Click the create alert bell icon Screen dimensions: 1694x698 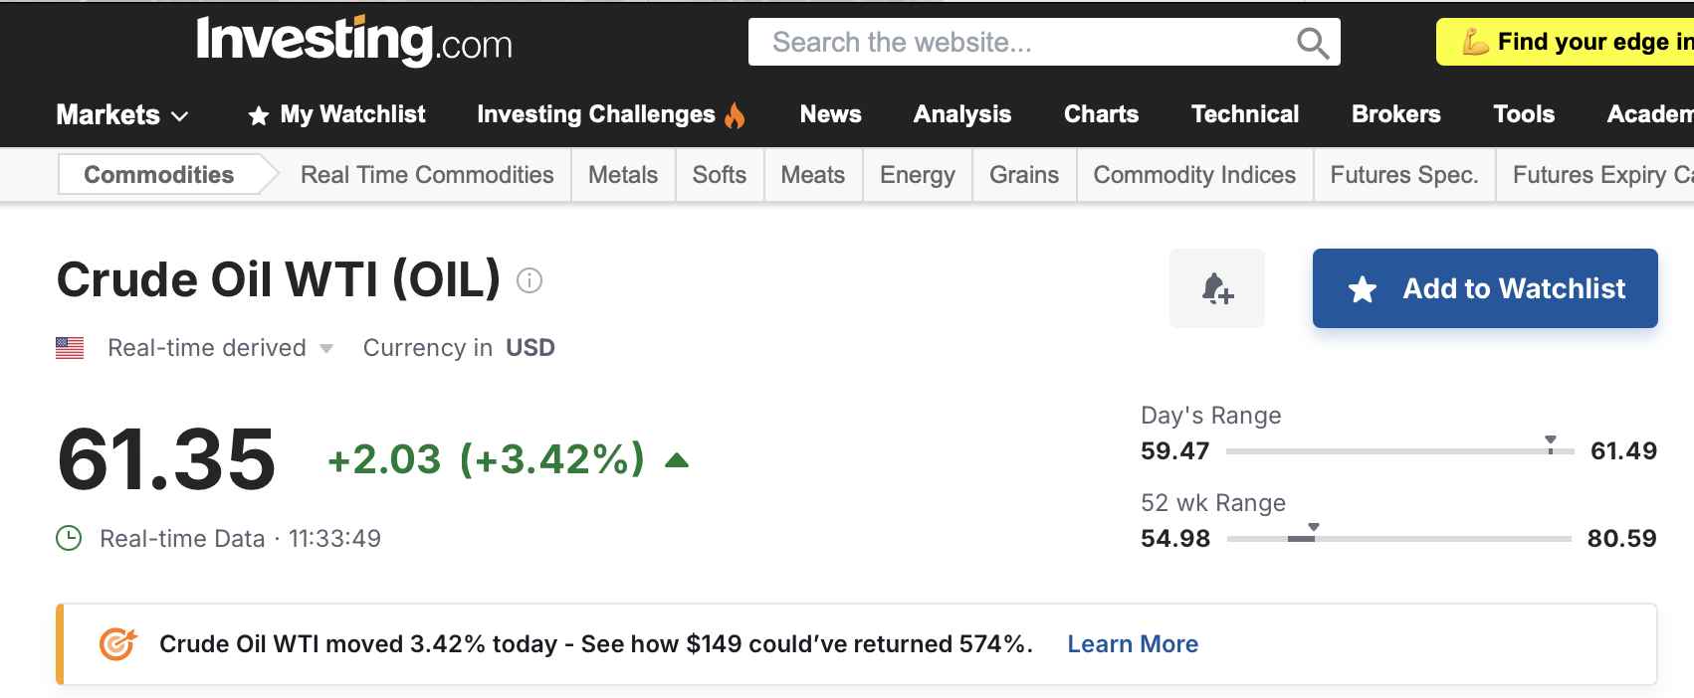1216,288
